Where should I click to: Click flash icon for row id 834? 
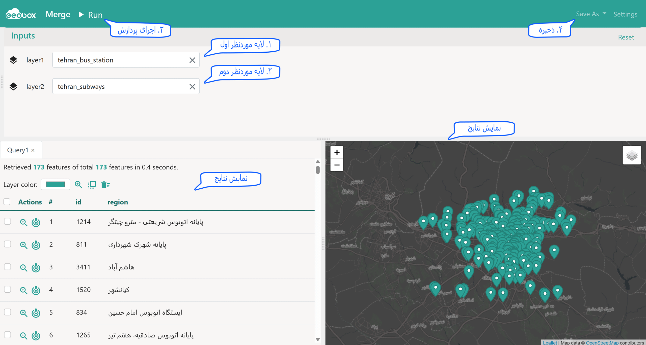click(36, 313)
